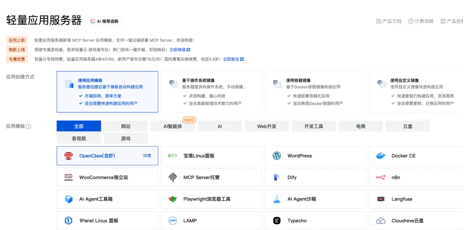Click the WordPress logo icon
The width and height of the screenshot is (472, 230).
pyautogui.click(x=277, y=156)
